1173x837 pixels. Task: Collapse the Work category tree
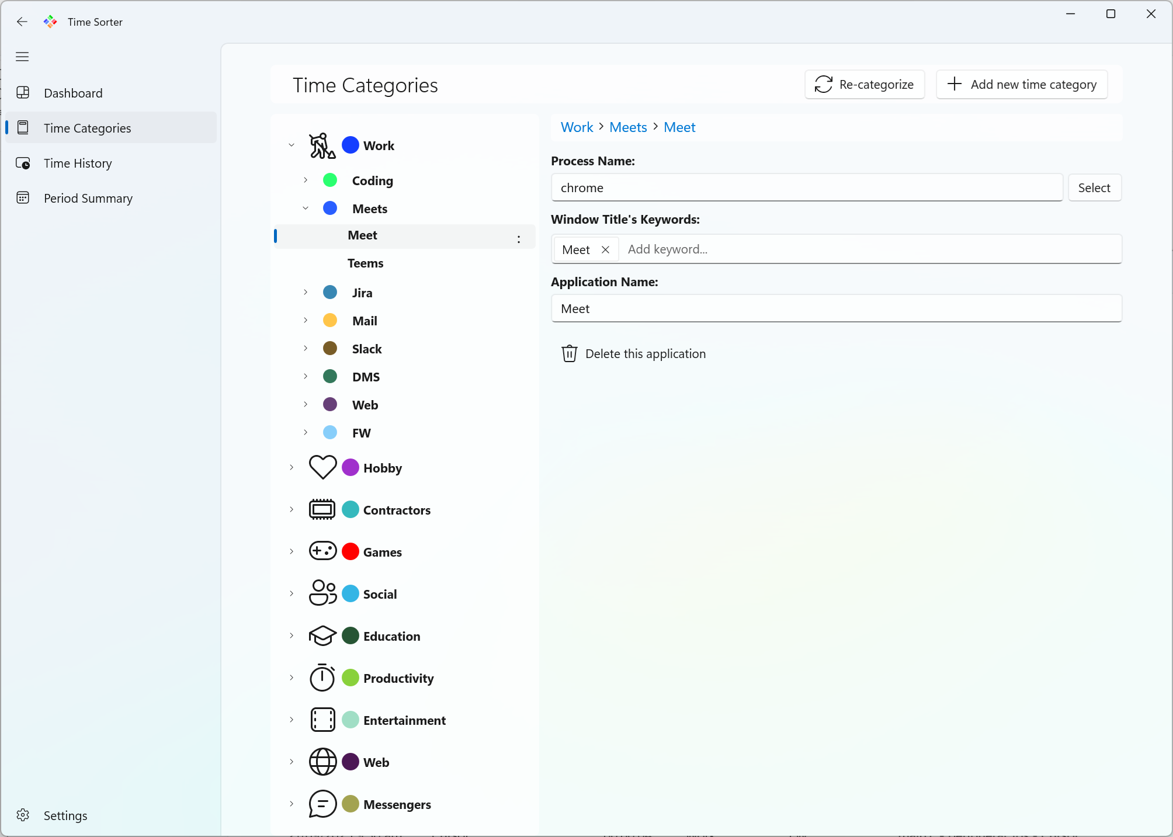pos(291,145)
